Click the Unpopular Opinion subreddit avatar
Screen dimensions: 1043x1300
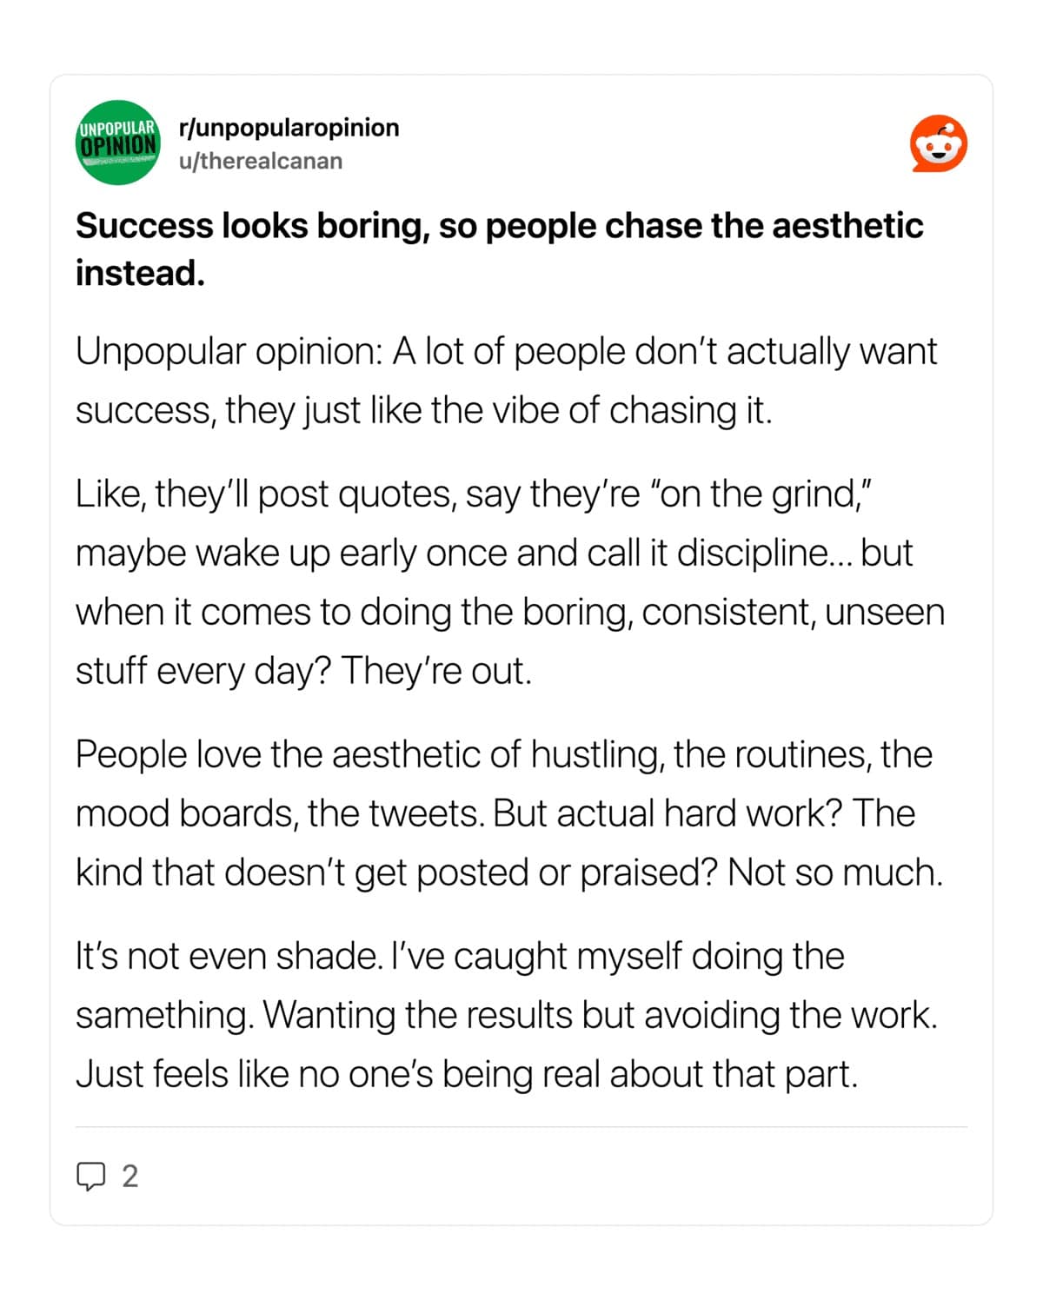[x=119, y=143]
